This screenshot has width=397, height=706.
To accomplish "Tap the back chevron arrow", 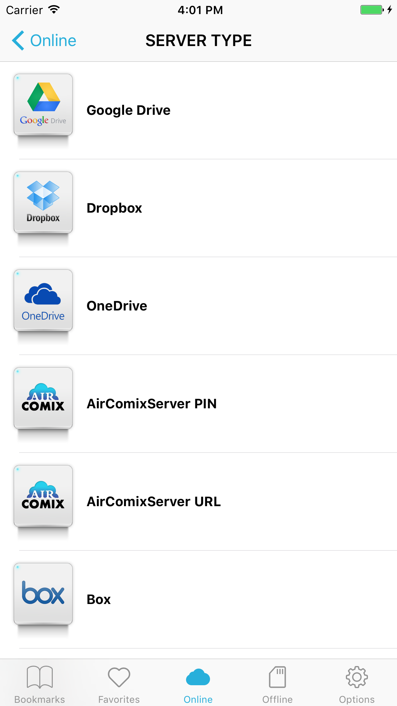I will click(x=18, y=41).
